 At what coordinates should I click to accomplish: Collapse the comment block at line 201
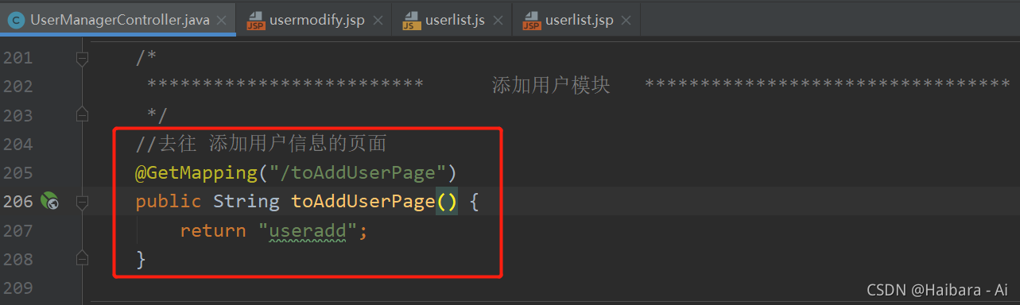tap(81, 58)
